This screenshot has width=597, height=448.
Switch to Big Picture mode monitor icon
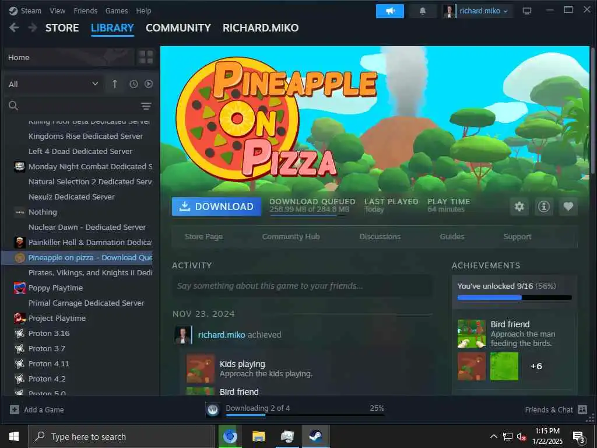pos(527,11)
